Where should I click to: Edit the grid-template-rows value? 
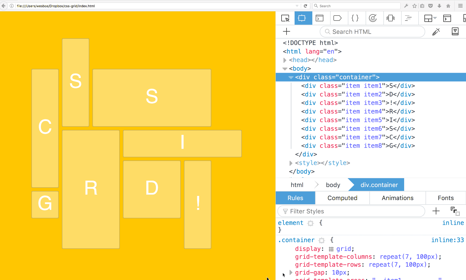click(x=398, y=265)
